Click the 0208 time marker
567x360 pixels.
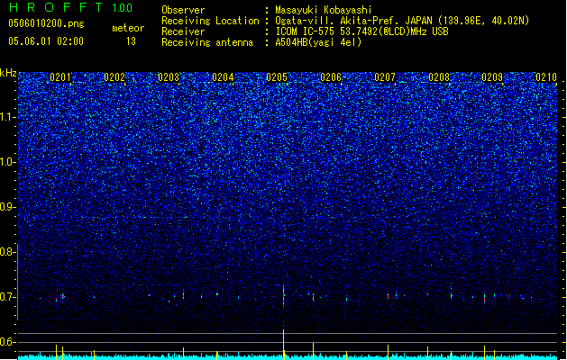point(439,77)
